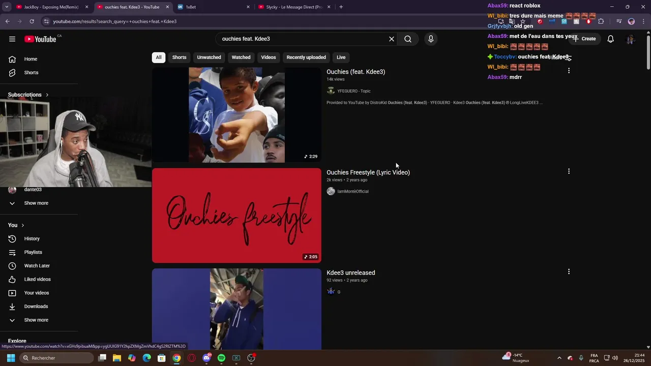
Task: Play the Kdee3 unreleased thumbnail
Action: (x=236, y=309)
